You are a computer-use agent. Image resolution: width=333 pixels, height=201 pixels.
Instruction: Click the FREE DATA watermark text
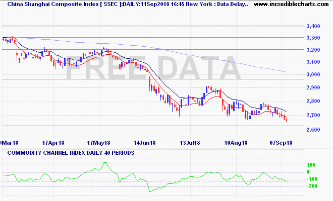(151, 68)
